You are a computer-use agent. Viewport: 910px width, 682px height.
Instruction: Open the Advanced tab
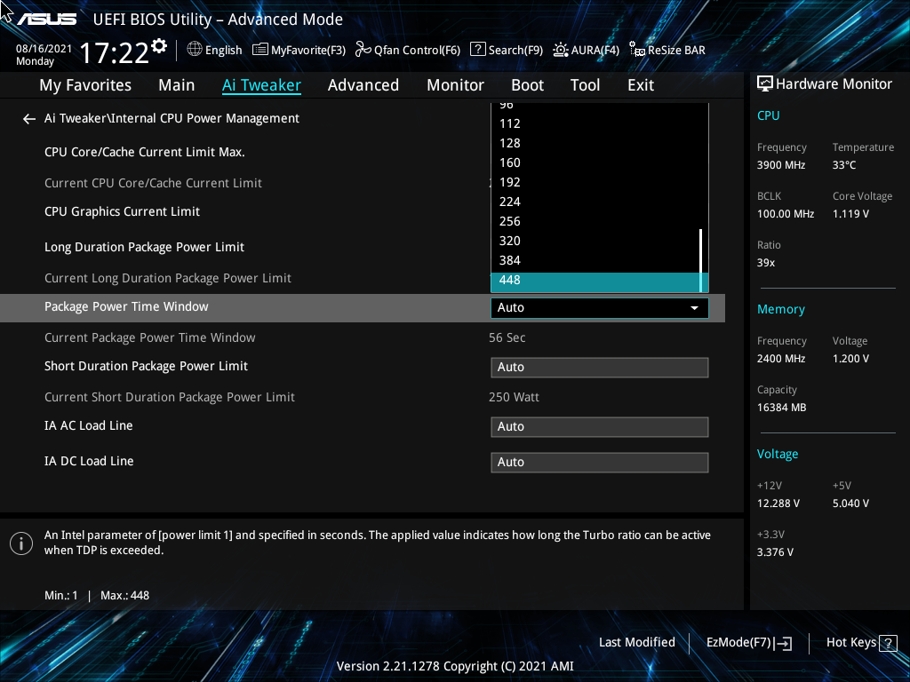point(363,85)
